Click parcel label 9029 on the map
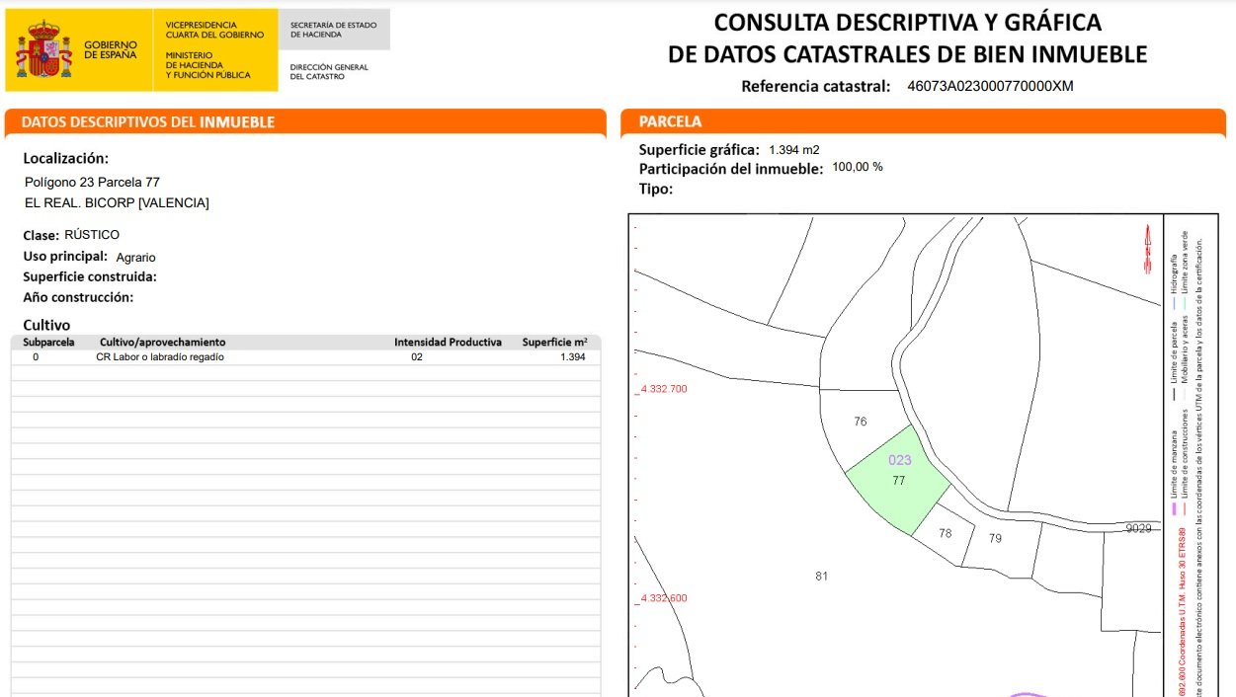1236x697 pixels. 1139,528
